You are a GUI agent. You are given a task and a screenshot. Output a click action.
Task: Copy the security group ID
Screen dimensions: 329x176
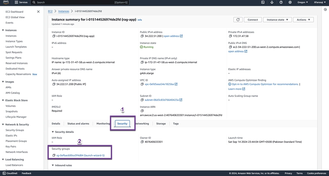coord(54,155)
